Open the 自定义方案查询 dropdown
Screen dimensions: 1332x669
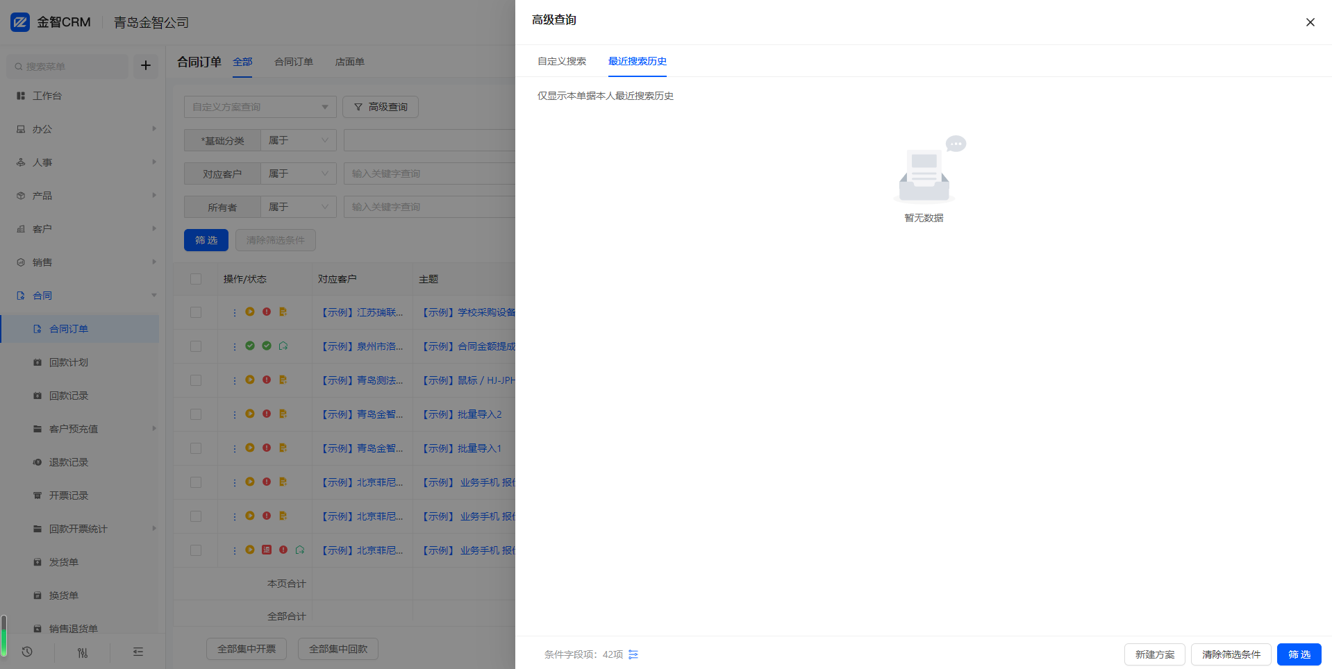(260, 107)
